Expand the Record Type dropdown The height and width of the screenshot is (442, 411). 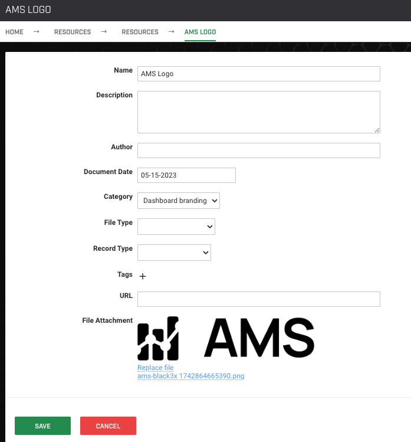pyautogui.click(x=174, y=253)
